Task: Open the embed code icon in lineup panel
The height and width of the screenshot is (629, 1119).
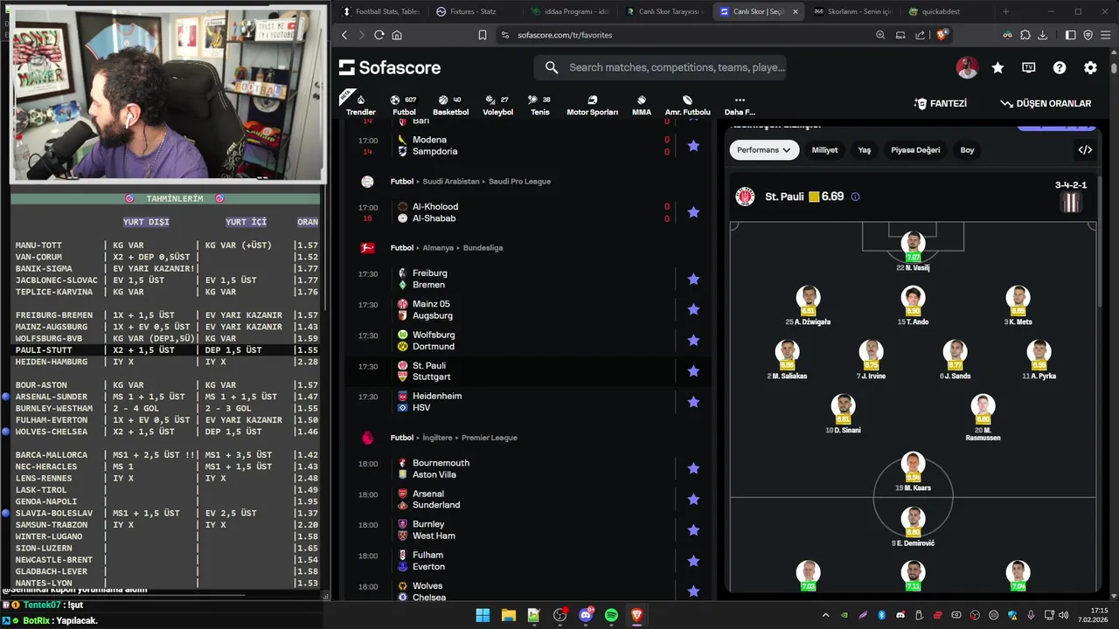Action: pyautogui.click(x=1085, y=149)
